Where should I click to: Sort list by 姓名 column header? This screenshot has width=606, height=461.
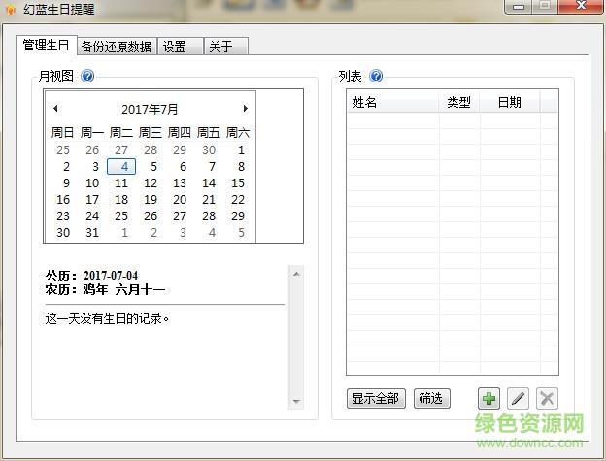pyautogui.click(x=392, y=102)
